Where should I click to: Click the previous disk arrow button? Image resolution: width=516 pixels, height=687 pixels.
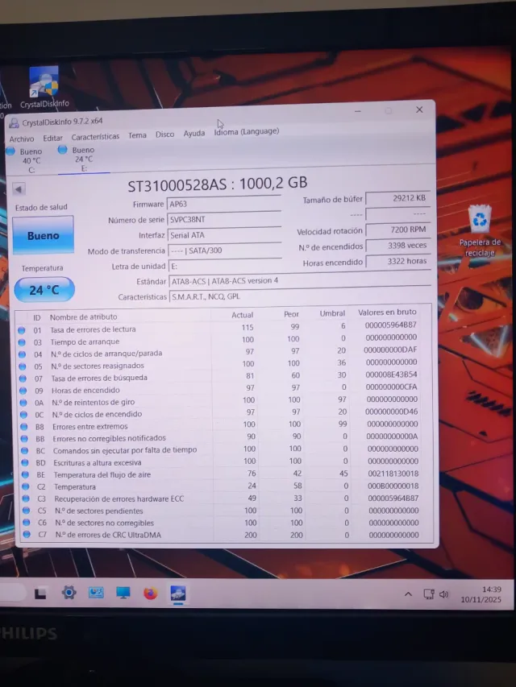19,189
